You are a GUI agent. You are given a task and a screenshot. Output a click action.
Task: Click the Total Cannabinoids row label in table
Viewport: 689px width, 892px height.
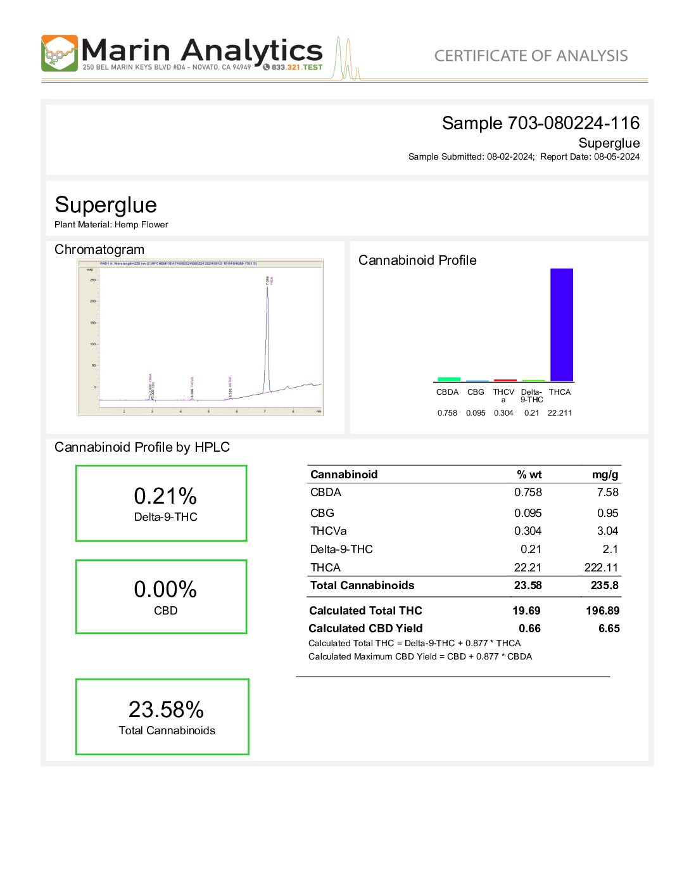pyautogui.click(x=362, y=585)
